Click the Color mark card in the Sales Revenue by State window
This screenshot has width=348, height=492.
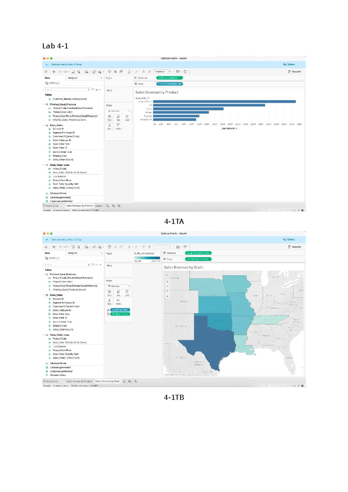(109, 293)
